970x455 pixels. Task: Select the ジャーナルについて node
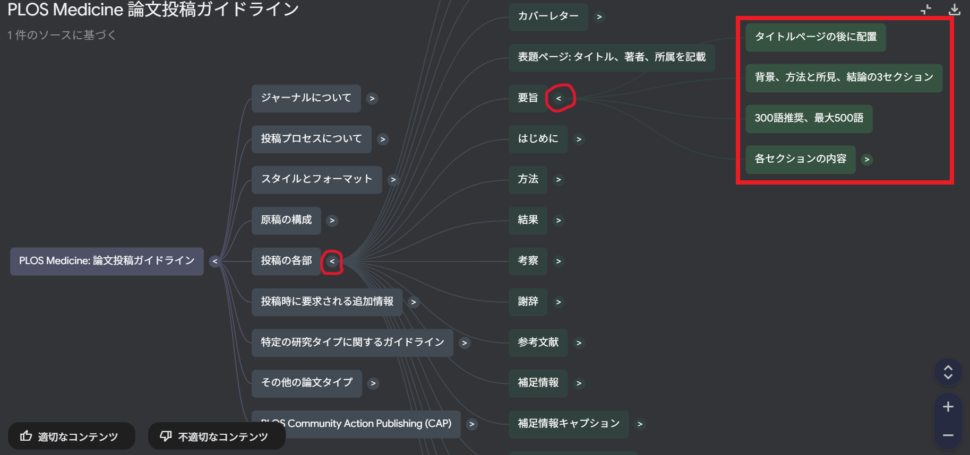[306, 98]
